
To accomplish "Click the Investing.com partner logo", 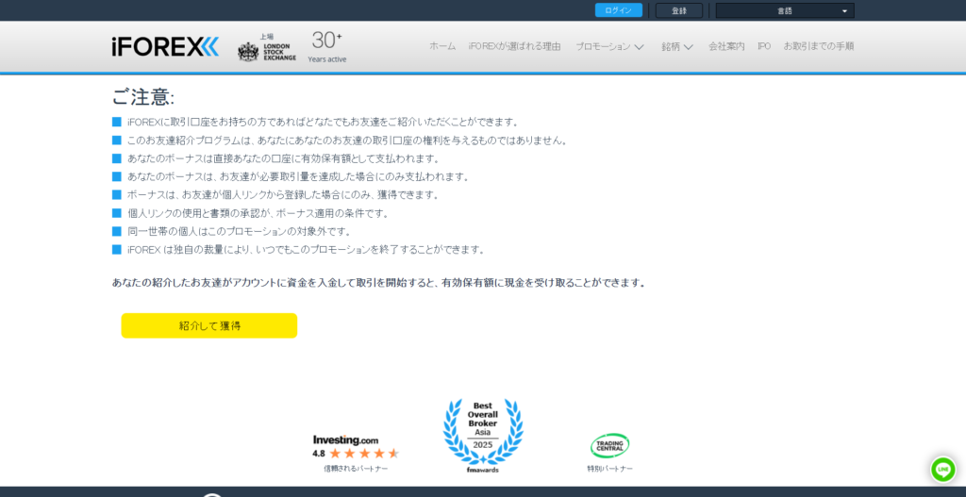I will 345,440.
